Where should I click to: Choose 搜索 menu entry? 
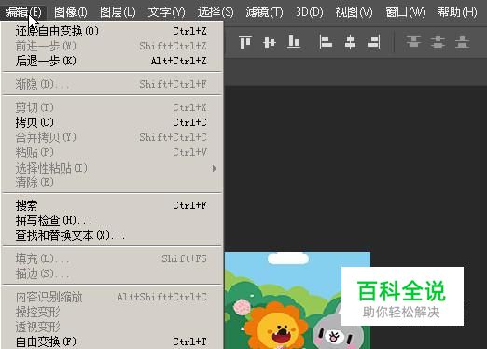(x=112, y=205)
